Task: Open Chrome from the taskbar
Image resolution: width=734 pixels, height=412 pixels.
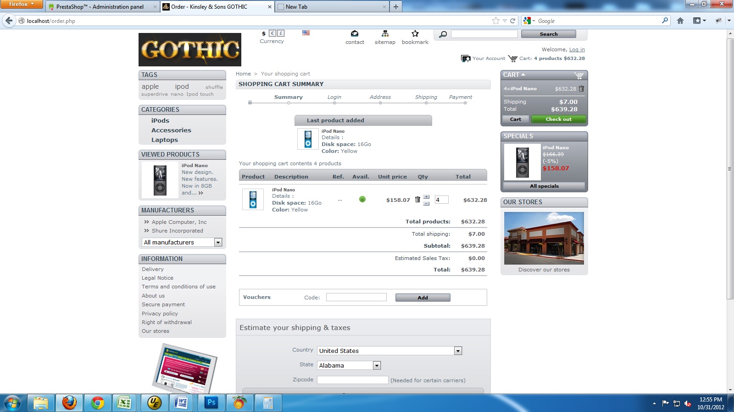Action: click(x=97, y=403)
